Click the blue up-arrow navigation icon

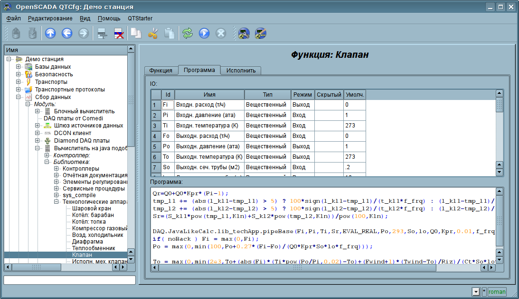(50, 33)
